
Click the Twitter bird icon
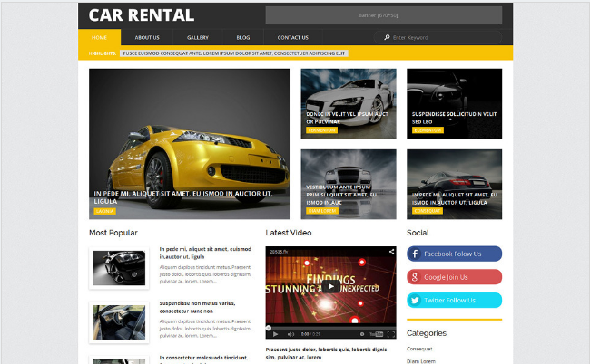[415, 301]
